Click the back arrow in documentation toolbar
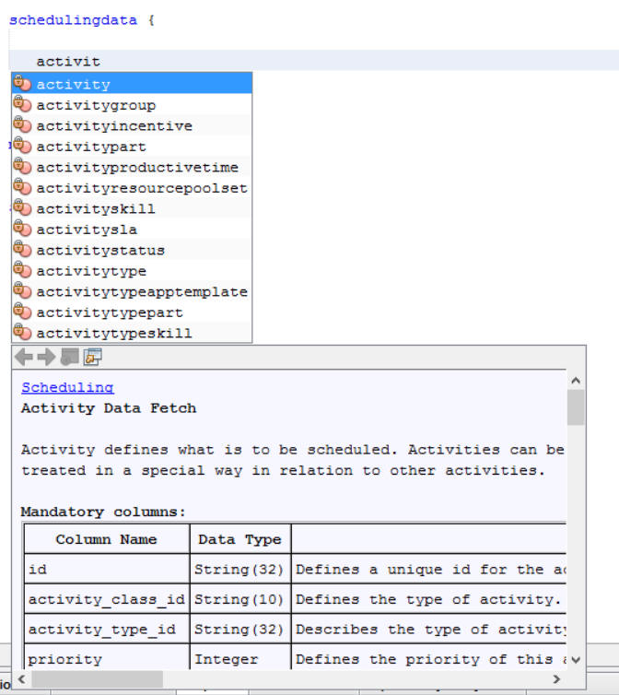The width and height of the screenshot is (619, 695). [24, 357]
